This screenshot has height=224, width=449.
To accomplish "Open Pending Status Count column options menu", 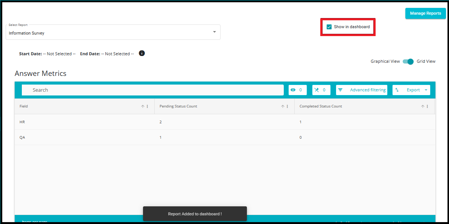I will click(287, 106).
